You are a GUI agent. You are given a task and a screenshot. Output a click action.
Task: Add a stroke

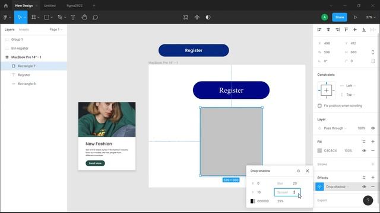coord(373,164)
